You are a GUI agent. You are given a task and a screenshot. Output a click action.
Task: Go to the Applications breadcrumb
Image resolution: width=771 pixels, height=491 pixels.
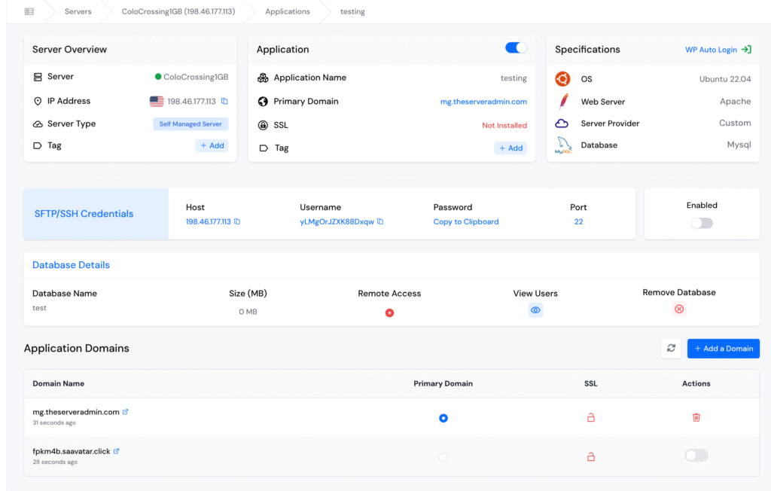point(288,12)
